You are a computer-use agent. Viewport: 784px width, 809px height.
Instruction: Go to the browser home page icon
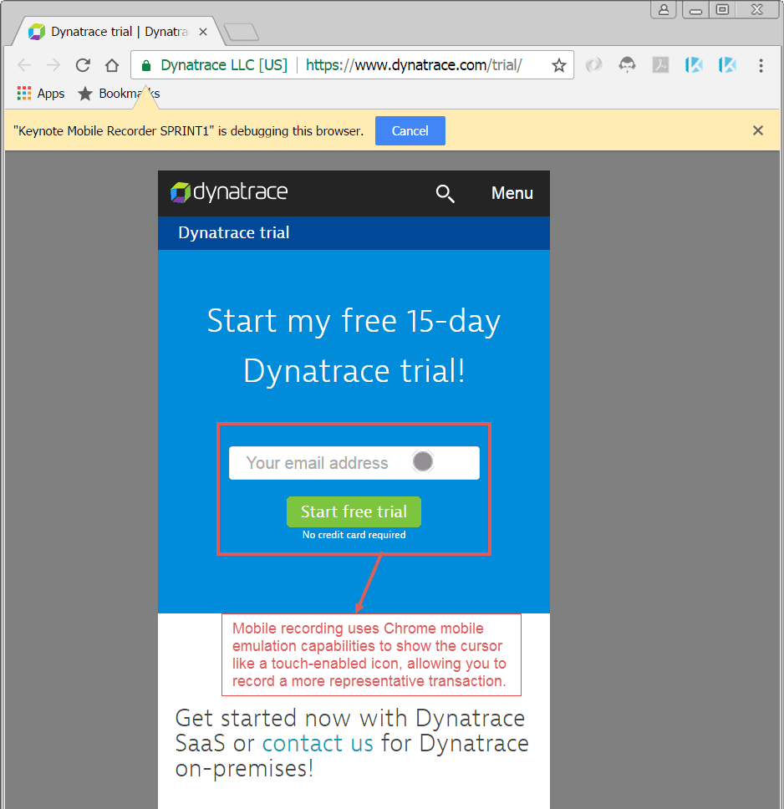point(112,65)
